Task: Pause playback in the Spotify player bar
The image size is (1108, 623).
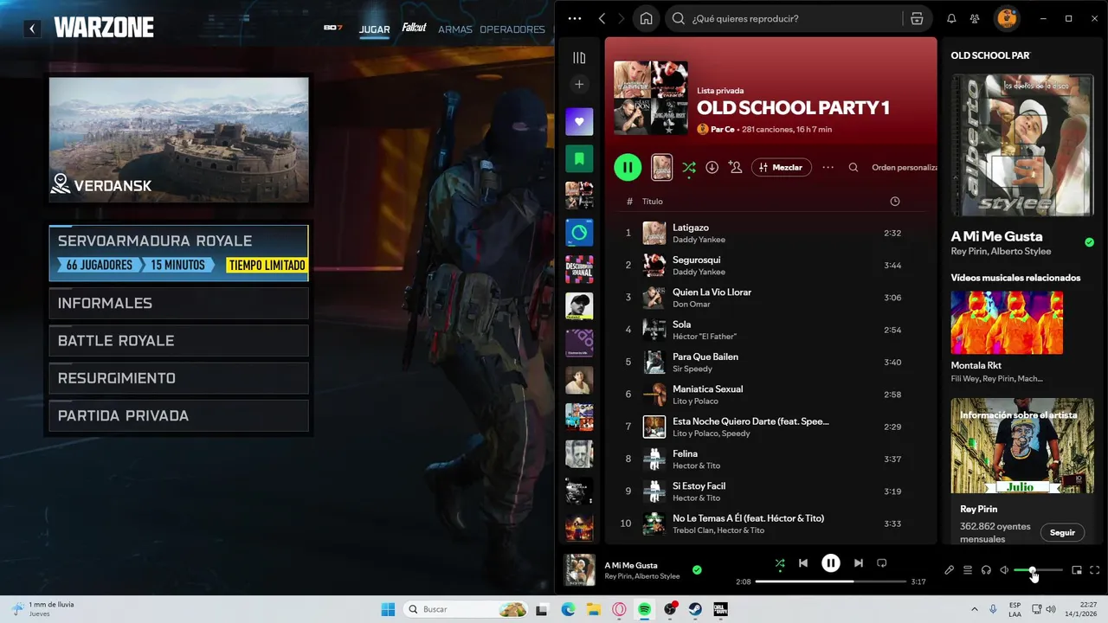Action: [x=830, y=563]
